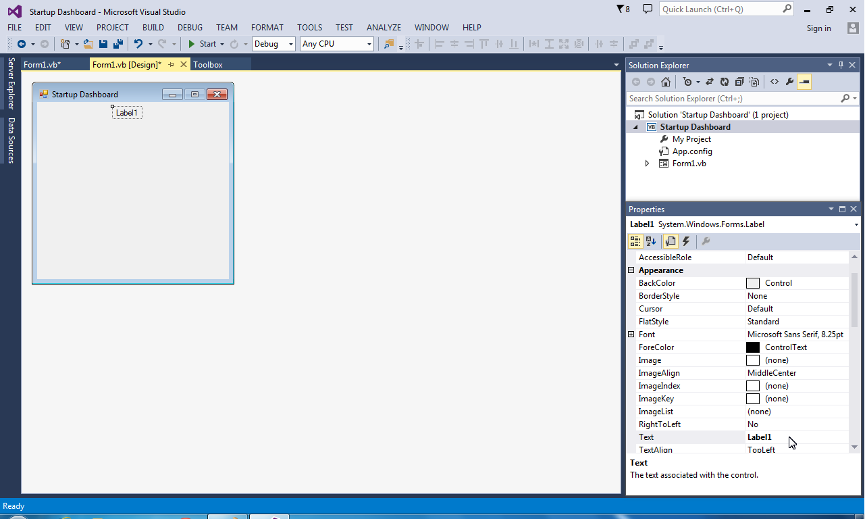The image size is (865, 519).
Task: Maximize the Properties panel
Action: (x=842, y=209)
